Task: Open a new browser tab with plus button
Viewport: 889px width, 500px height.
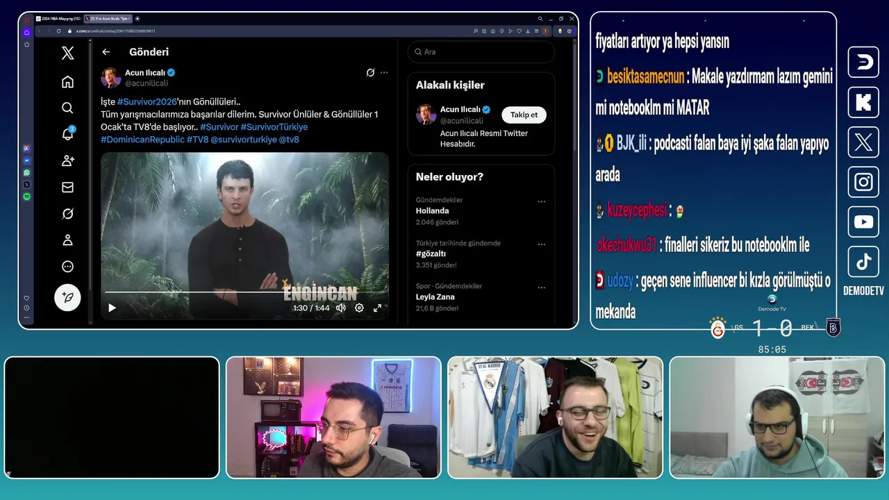Action: [138, 19]
